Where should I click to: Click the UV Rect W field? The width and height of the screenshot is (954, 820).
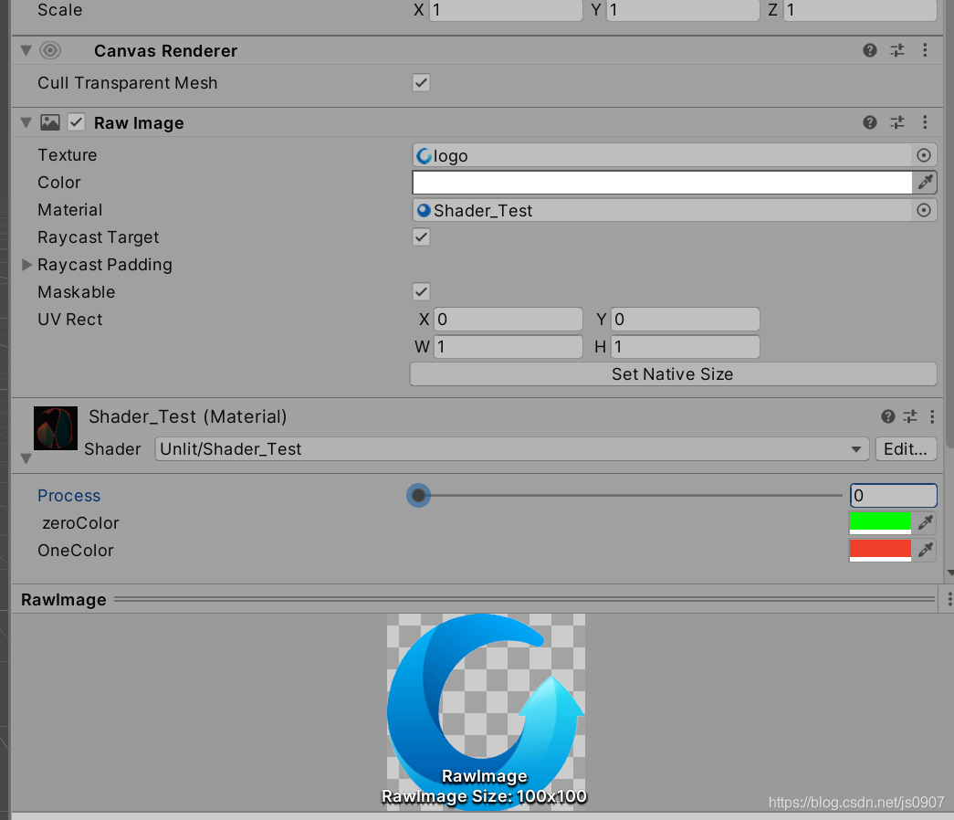(508, 346)
